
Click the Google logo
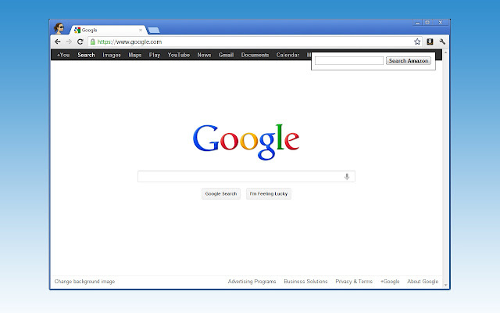(246, 142)
